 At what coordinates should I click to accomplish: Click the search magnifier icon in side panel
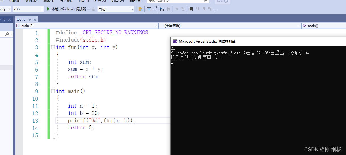pos(7,34)
